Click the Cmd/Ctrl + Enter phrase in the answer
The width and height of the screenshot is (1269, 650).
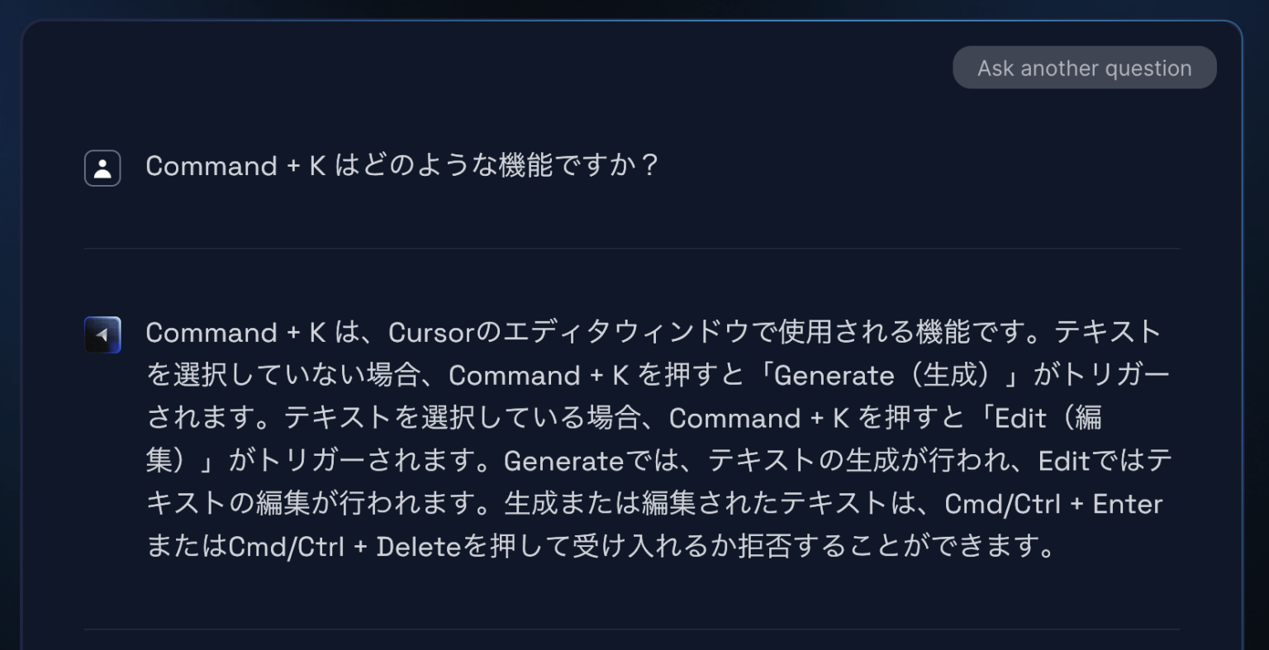(x=1053, y=504)
